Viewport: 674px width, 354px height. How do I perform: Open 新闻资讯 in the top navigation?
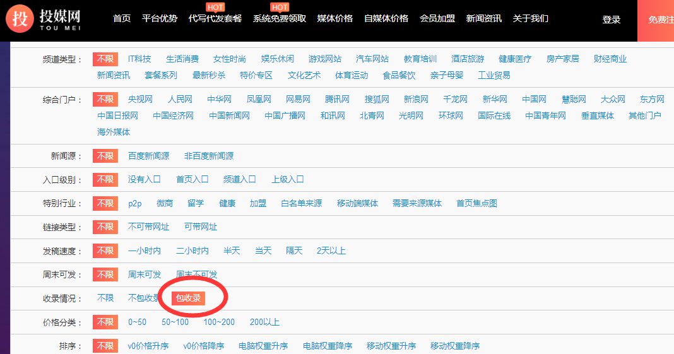483,18
